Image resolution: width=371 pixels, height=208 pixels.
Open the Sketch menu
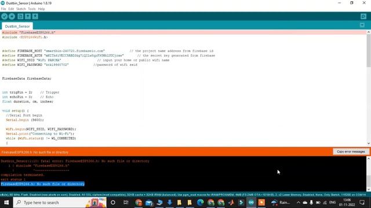[x=21, y=9]
